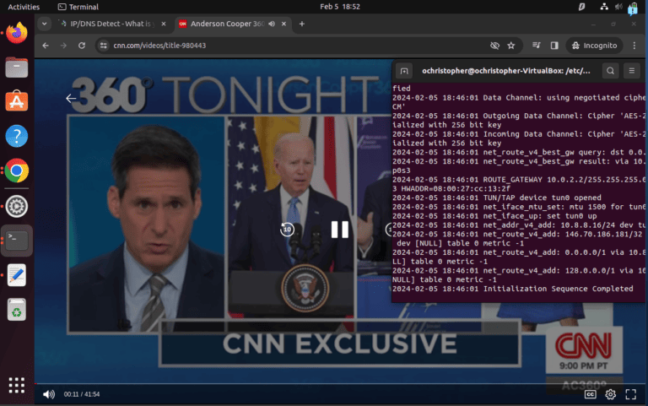
Task: Click the volume icon in system tray
Action: pyautogui.click(x=618, y=7)
